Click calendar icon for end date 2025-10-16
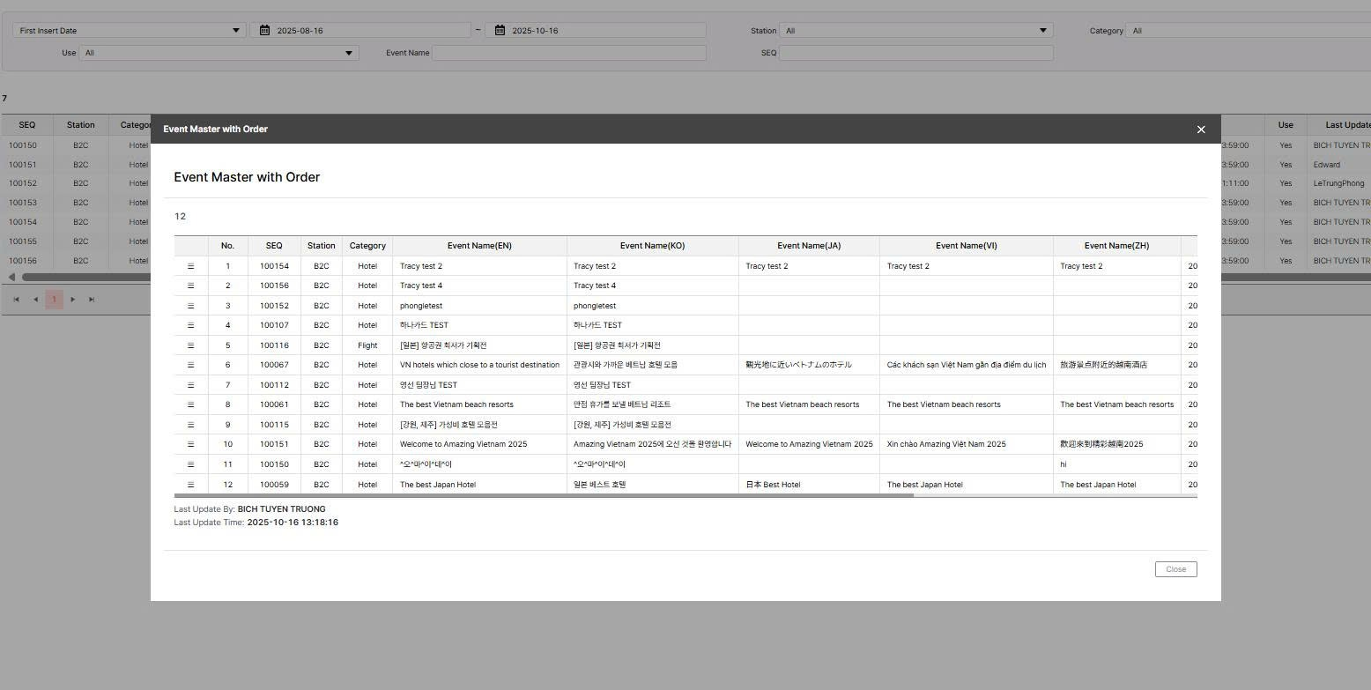The width and height of the screenshot is (1371, 690). (500, 30)
